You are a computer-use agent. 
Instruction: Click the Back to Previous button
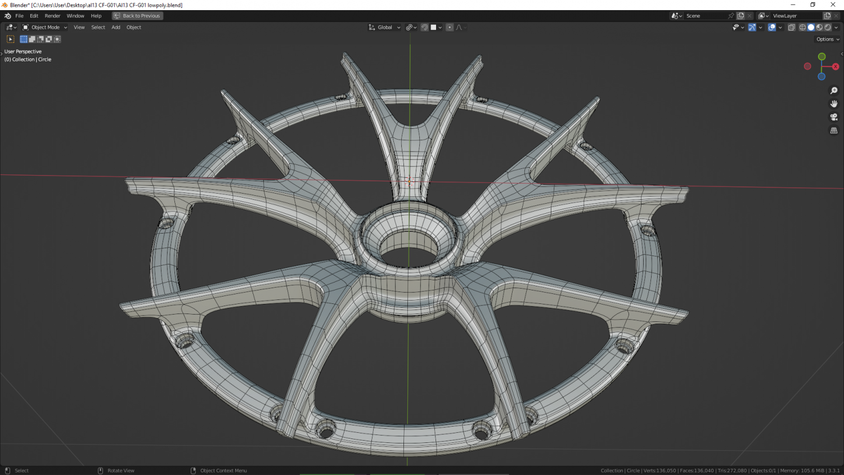click(x=137, y=16)
